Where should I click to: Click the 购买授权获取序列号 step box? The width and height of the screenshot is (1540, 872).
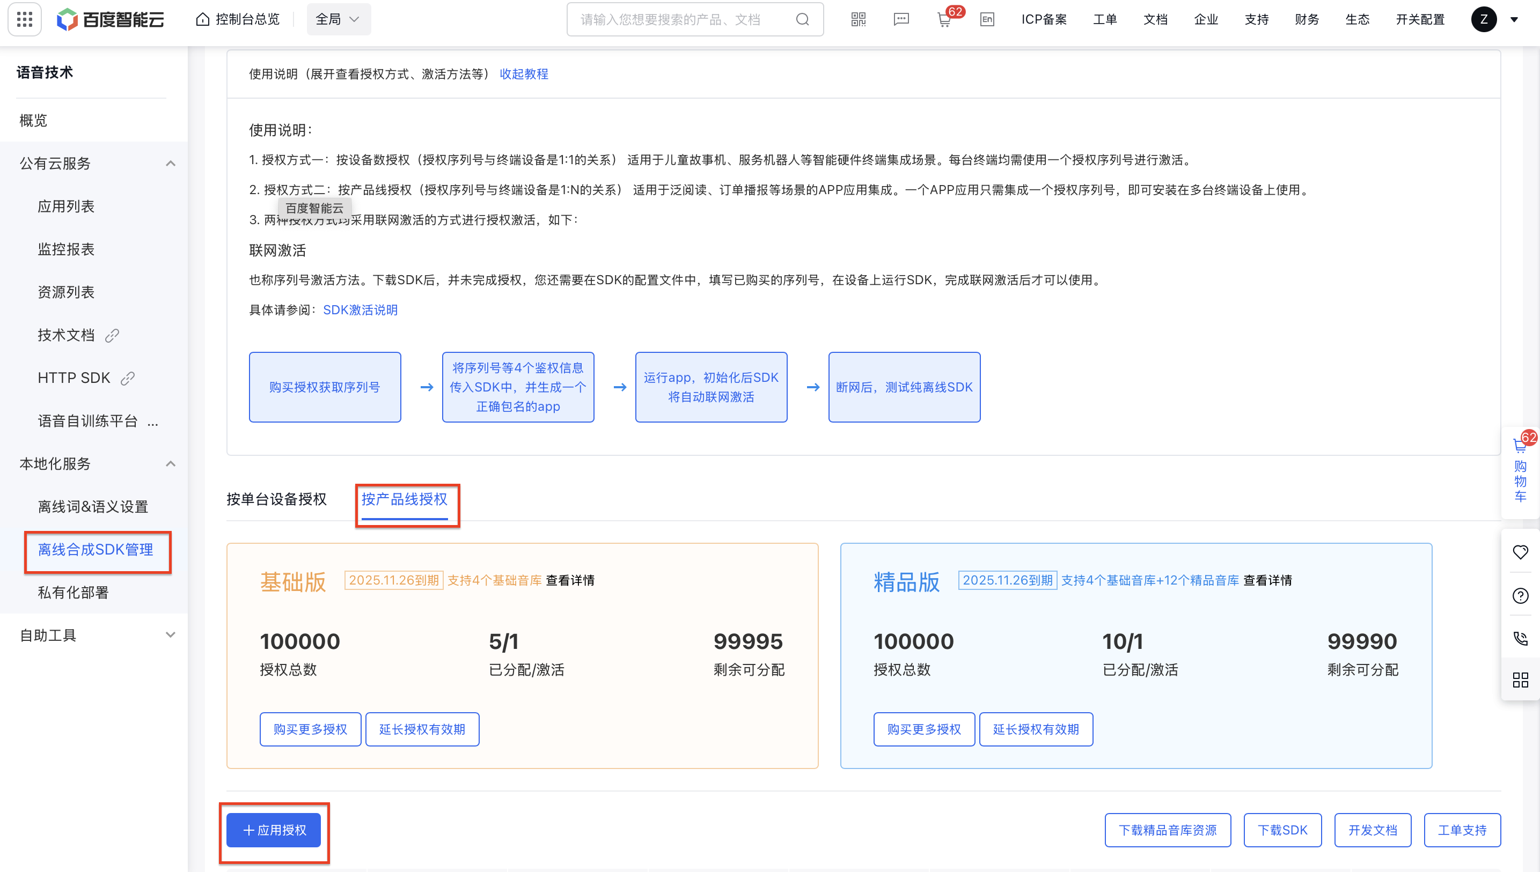pyautogui.click(x=325, y=387)
